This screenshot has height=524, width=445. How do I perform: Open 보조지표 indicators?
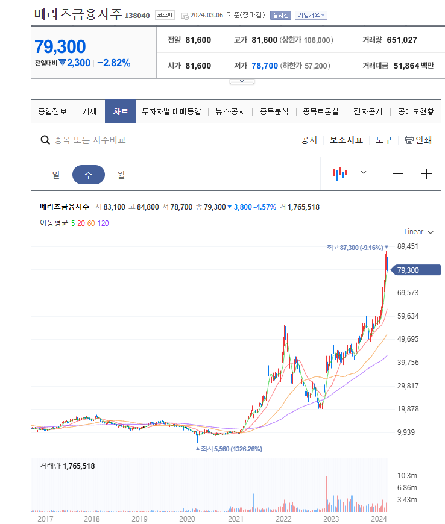point(346,140)
